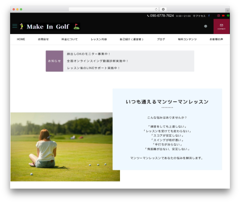The width and height of the screenshot is (240, 203).
Task: Open the お客様の声 menu item
Action: click(x=216, y=39)
